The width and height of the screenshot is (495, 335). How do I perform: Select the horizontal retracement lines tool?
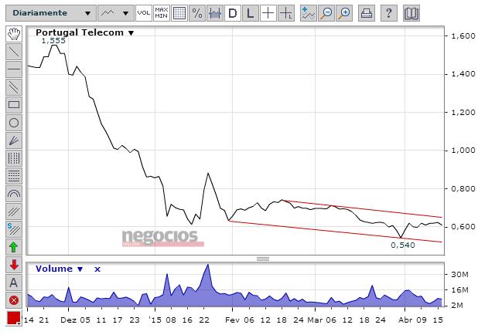[14, 176]
